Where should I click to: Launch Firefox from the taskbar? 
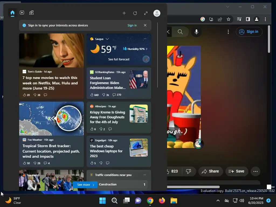tap(162, 201)
